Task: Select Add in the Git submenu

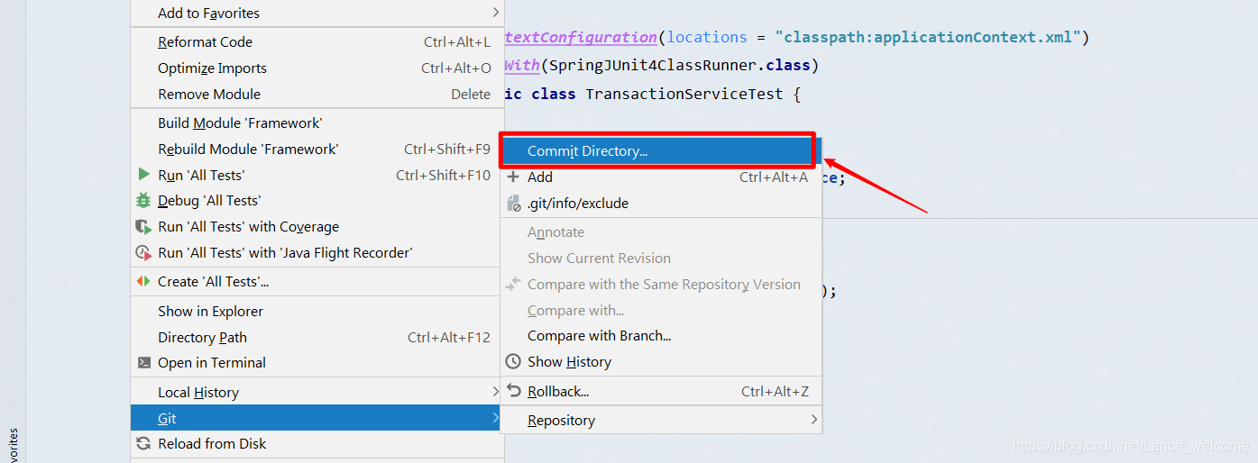Action: click(661, 177)
